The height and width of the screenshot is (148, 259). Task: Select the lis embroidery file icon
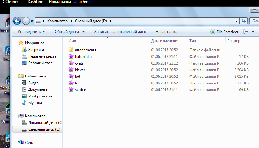[x=71, y=83]
